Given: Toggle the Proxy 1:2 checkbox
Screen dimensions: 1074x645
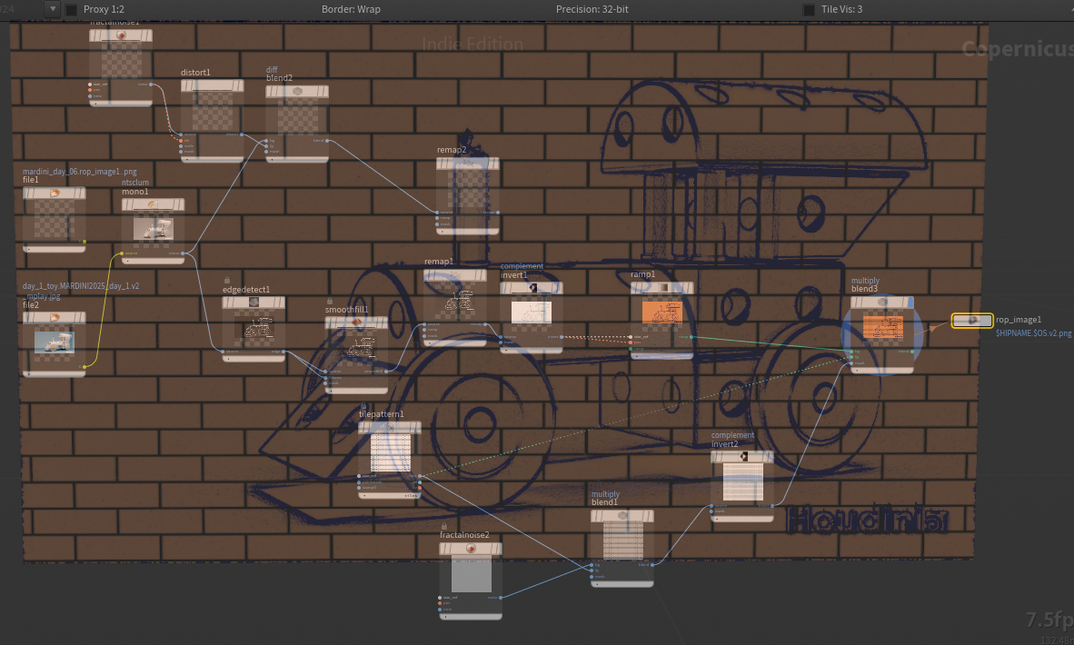Looking at the screenshot, I should 71,10.
